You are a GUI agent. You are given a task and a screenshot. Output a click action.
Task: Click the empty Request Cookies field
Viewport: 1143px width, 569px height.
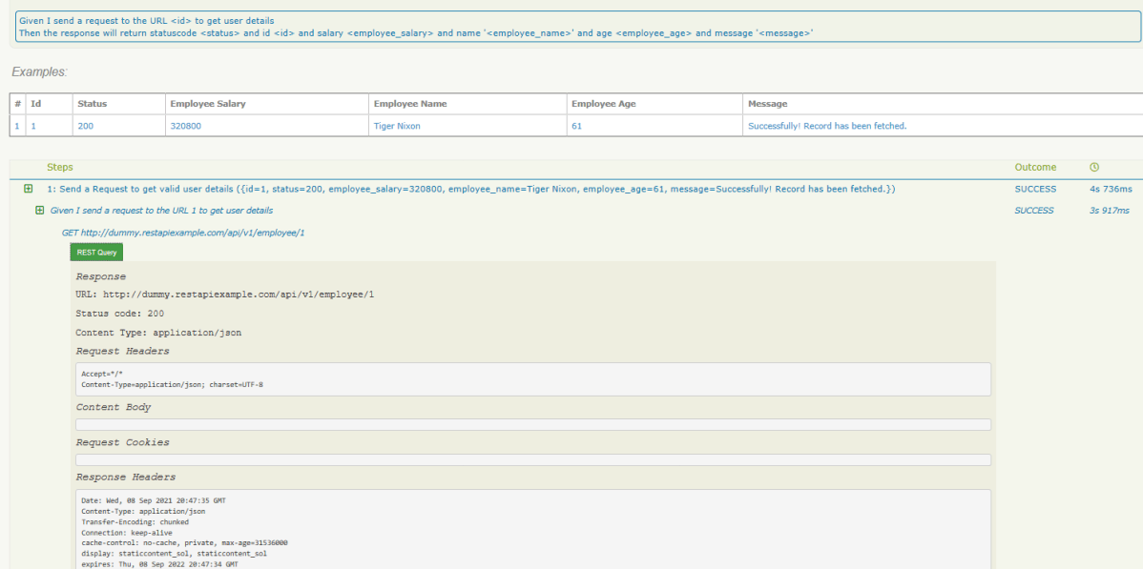coord(532,459)
